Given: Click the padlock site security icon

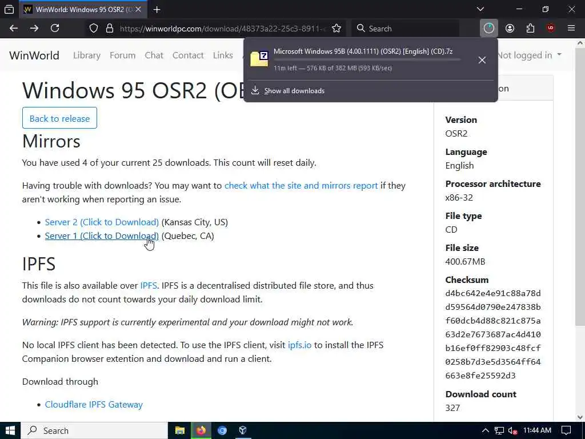Looking at the screenshot, I should pos(110,29).
